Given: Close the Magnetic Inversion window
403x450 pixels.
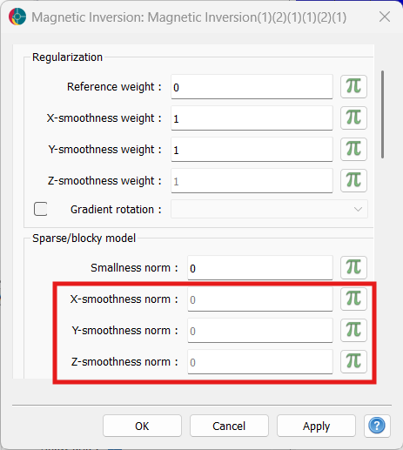Looking at the screenshot, I should (385, 17).
